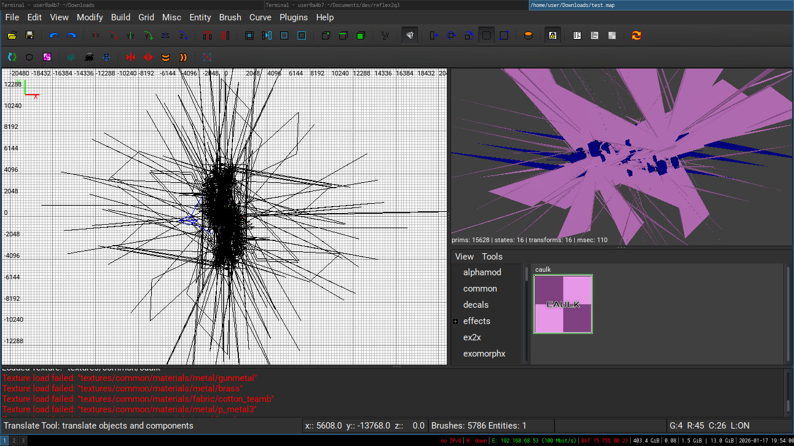This screenshot has width=794, height=446.
Task: Undo the last action
Action: point(54,35)
